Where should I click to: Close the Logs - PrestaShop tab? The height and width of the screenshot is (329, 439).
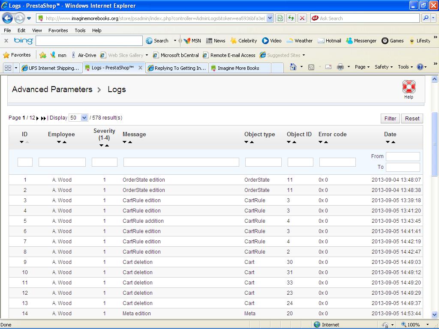(x=140, y=68)
